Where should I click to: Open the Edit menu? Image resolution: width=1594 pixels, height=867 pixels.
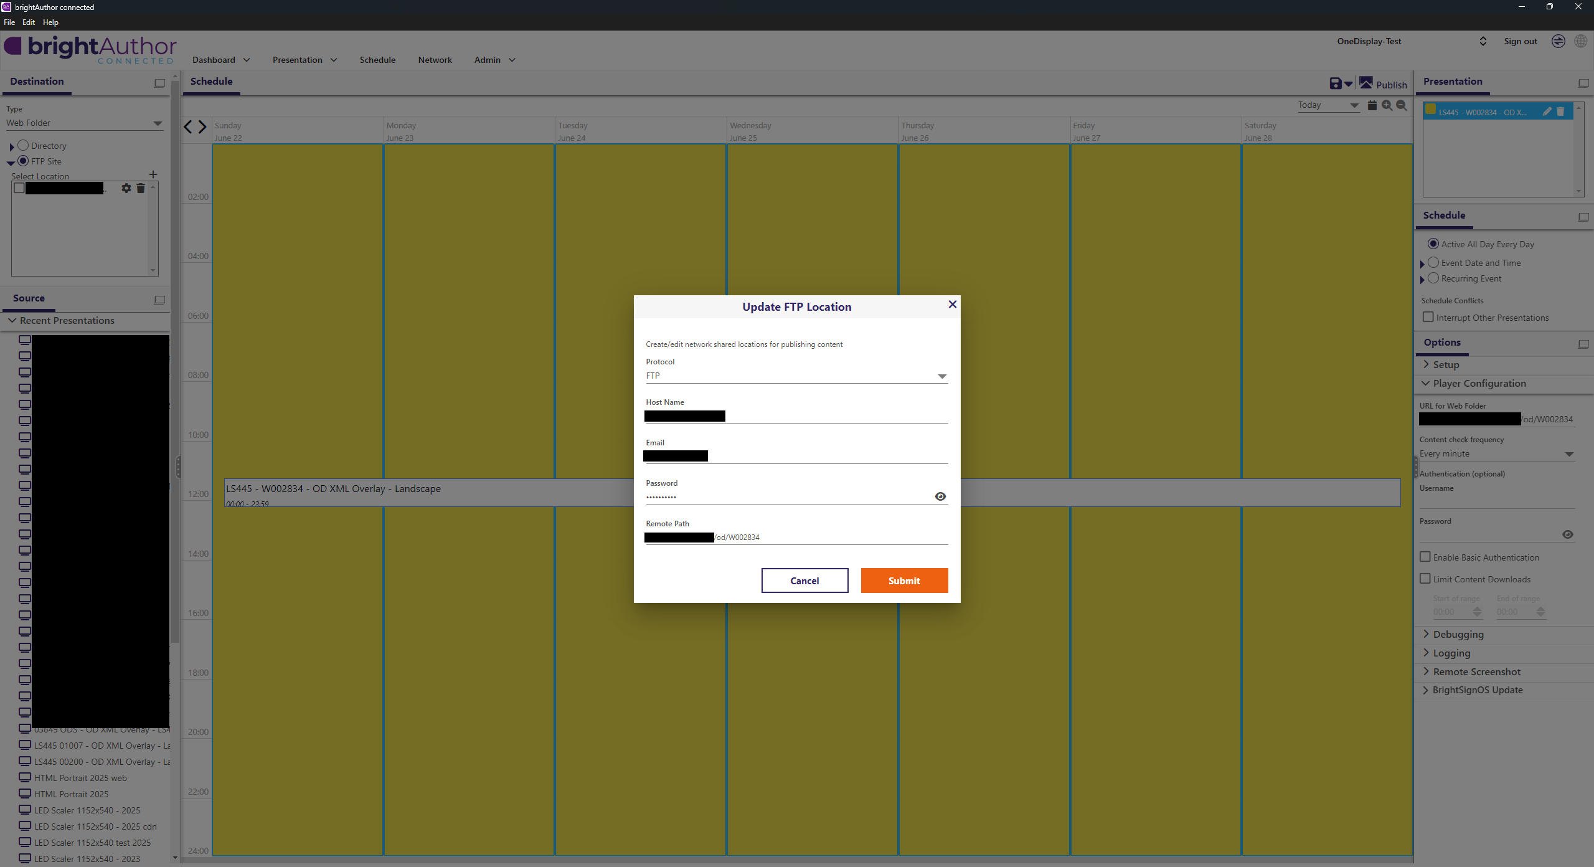29,22
